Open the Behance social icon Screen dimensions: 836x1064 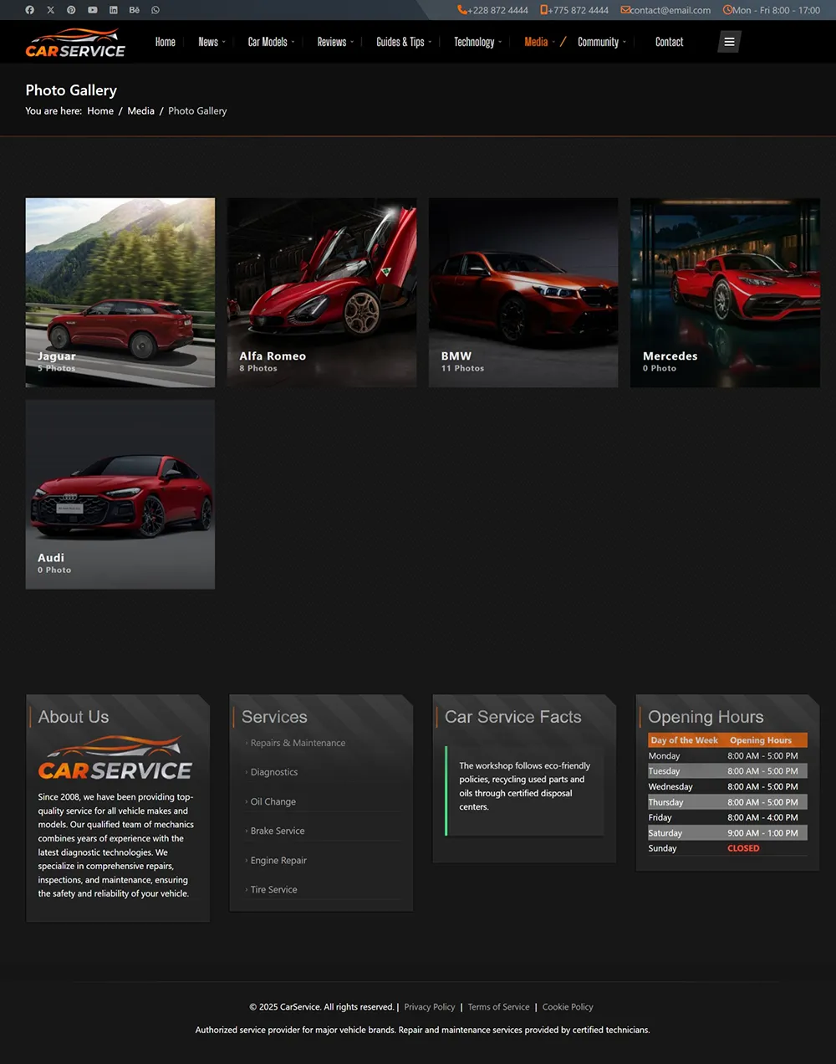tap(135, 10)
